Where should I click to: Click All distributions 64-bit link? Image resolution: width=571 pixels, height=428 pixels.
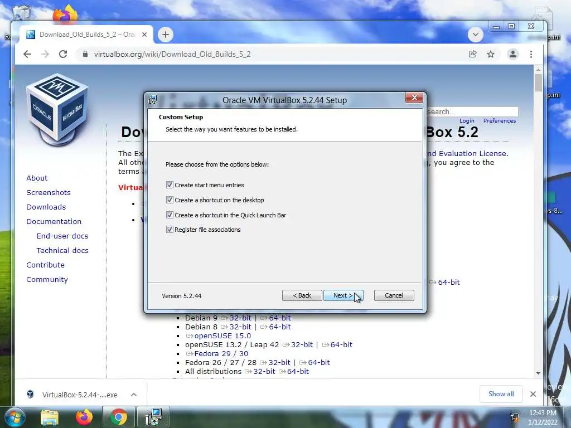pos(298,371)
